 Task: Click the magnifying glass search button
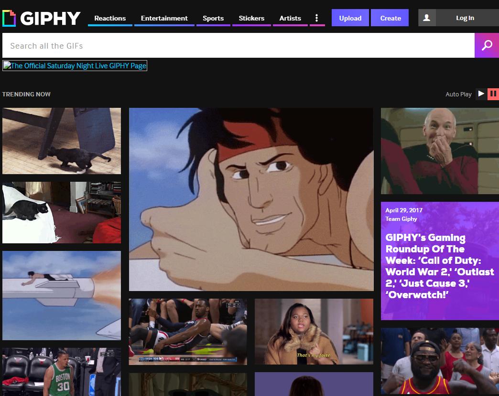tap(487, 45)
